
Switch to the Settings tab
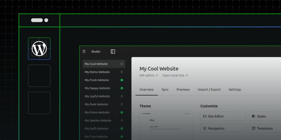tap(235, 90)
